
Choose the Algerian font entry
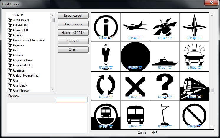click(18, 45)
